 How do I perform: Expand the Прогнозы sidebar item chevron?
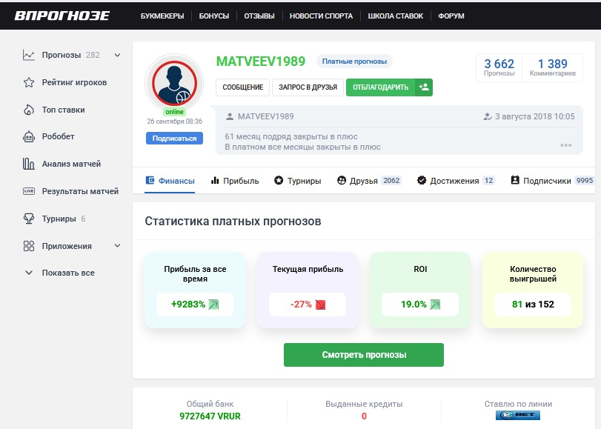pyautogui.click(x=116, y=55)
